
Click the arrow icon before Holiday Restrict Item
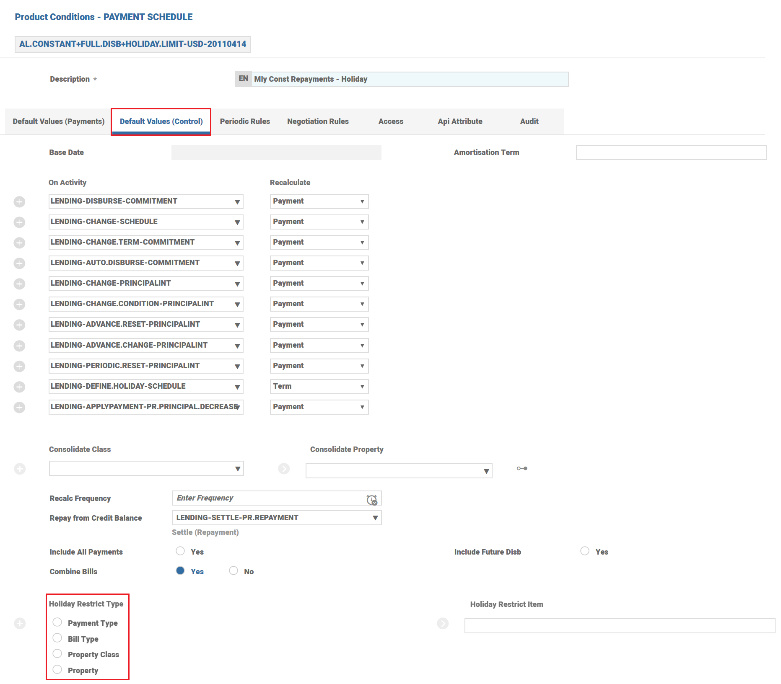443,624
